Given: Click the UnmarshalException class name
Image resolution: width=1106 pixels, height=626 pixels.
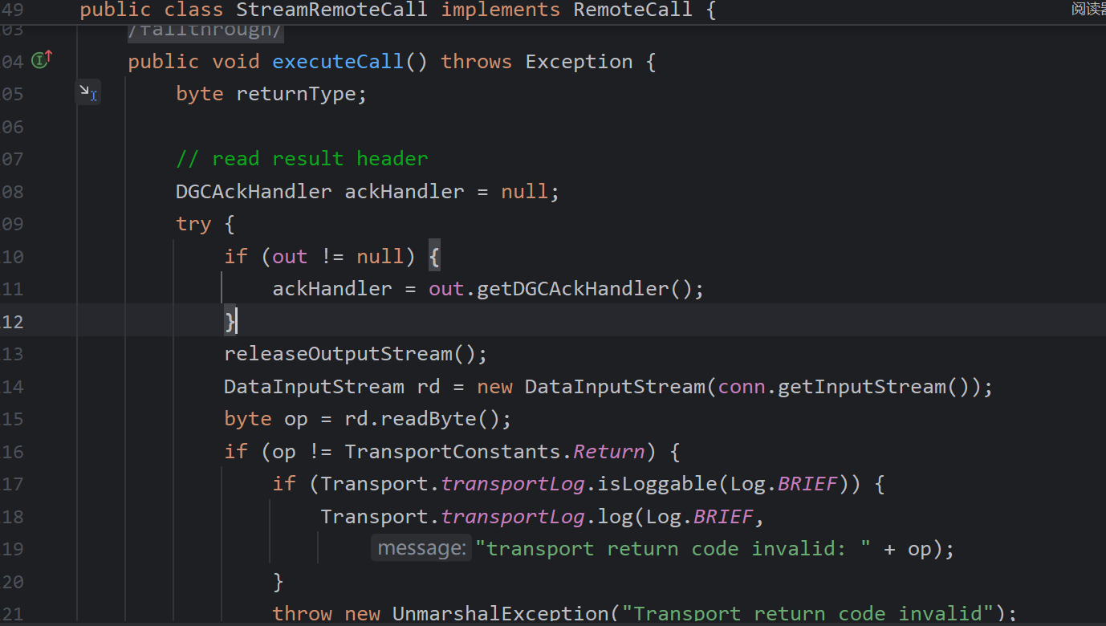Looking at the screenshot, I should click(500, 614).
